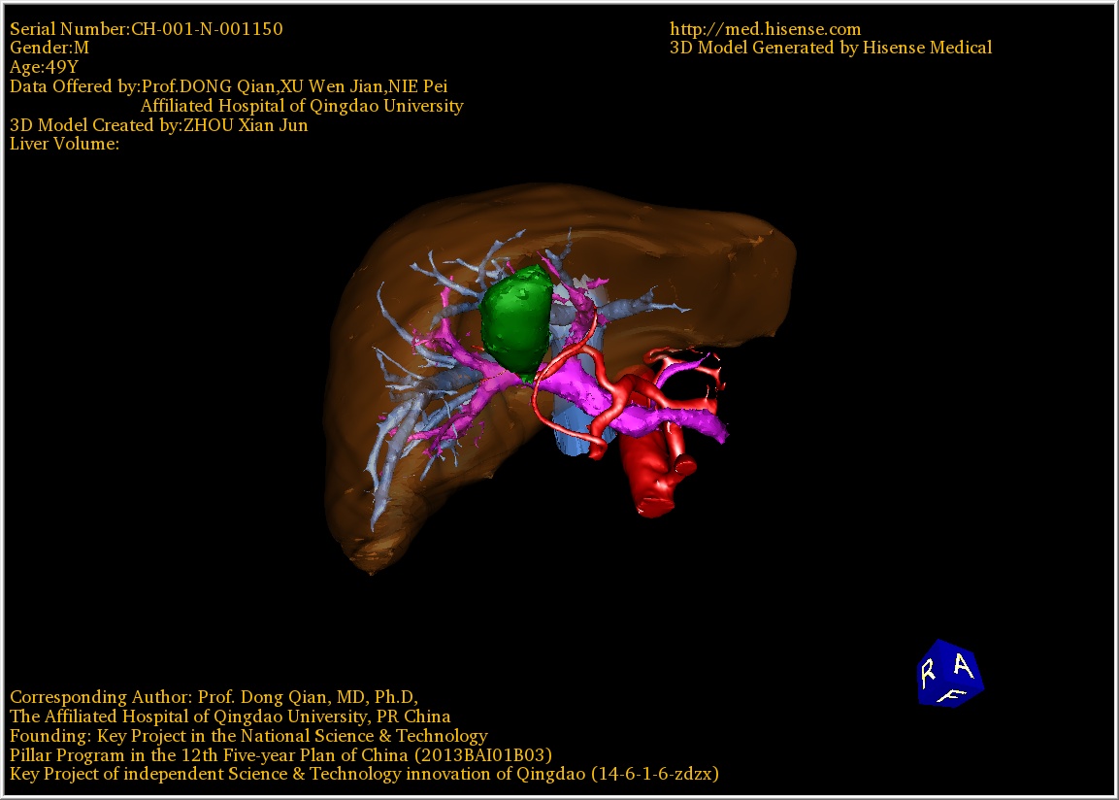Click the 'Corresponding Author: Prof. Dong Qian' line
The width and height of the screenshot is (1119, 800).
214,697
